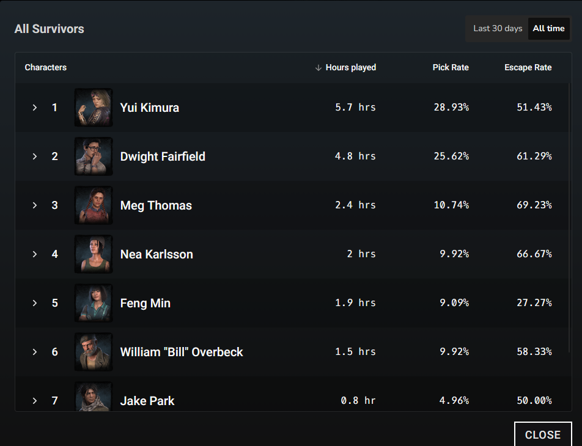Select Meg Thomas's portrait image

pyautogui.click(x=94, y=205)
